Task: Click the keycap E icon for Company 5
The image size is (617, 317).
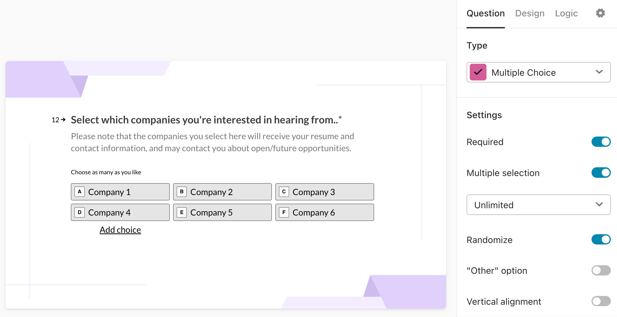Action: coord(181,212)
